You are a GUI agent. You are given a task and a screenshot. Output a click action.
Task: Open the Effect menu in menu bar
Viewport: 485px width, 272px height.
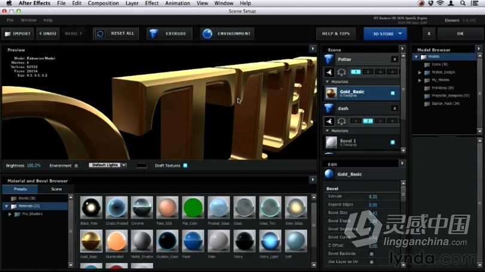tap(151, 3)
